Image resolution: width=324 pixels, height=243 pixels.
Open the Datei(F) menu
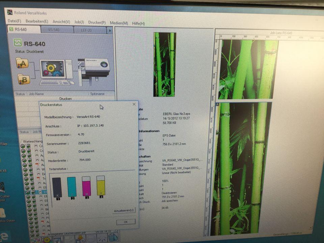[14, 21]
